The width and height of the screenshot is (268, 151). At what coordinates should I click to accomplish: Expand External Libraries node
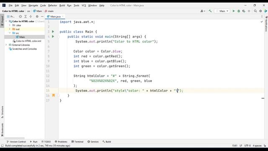[x=6, y=45]
